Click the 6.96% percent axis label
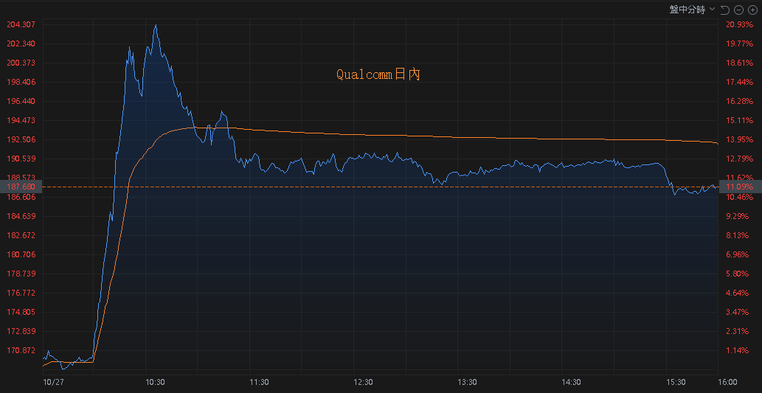 pos(737,254)
